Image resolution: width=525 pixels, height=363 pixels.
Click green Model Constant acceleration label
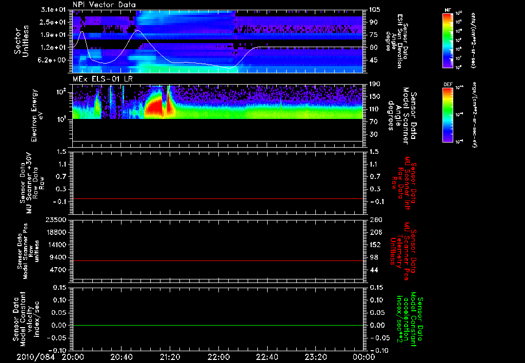pos(409,319)
